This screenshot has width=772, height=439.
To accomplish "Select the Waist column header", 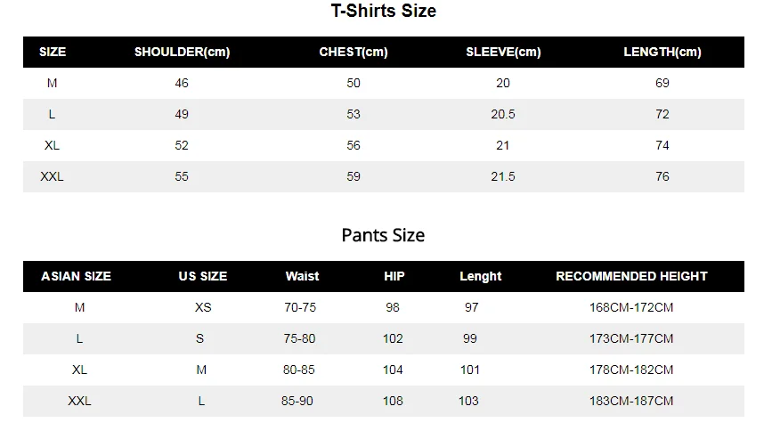I will (x=303, y=276).
